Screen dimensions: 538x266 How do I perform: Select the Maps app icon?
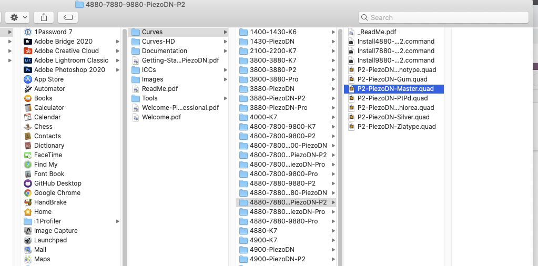[28, 259]
